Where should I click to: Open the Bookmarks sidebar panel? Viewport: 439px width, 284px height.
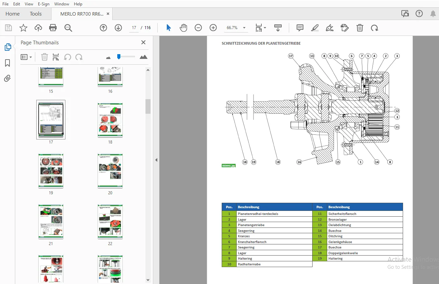point(7,63)
